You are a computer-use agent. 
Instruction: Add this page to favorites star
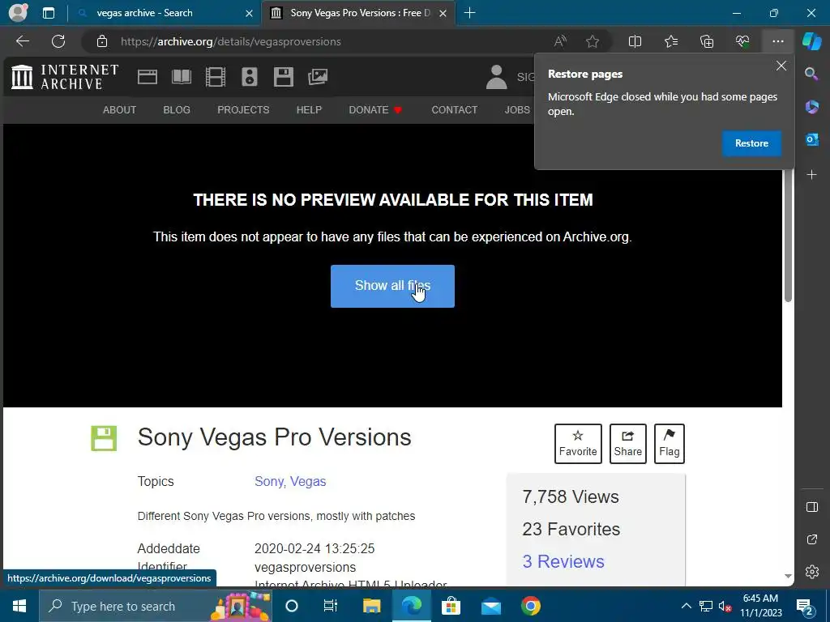[593, 41]
